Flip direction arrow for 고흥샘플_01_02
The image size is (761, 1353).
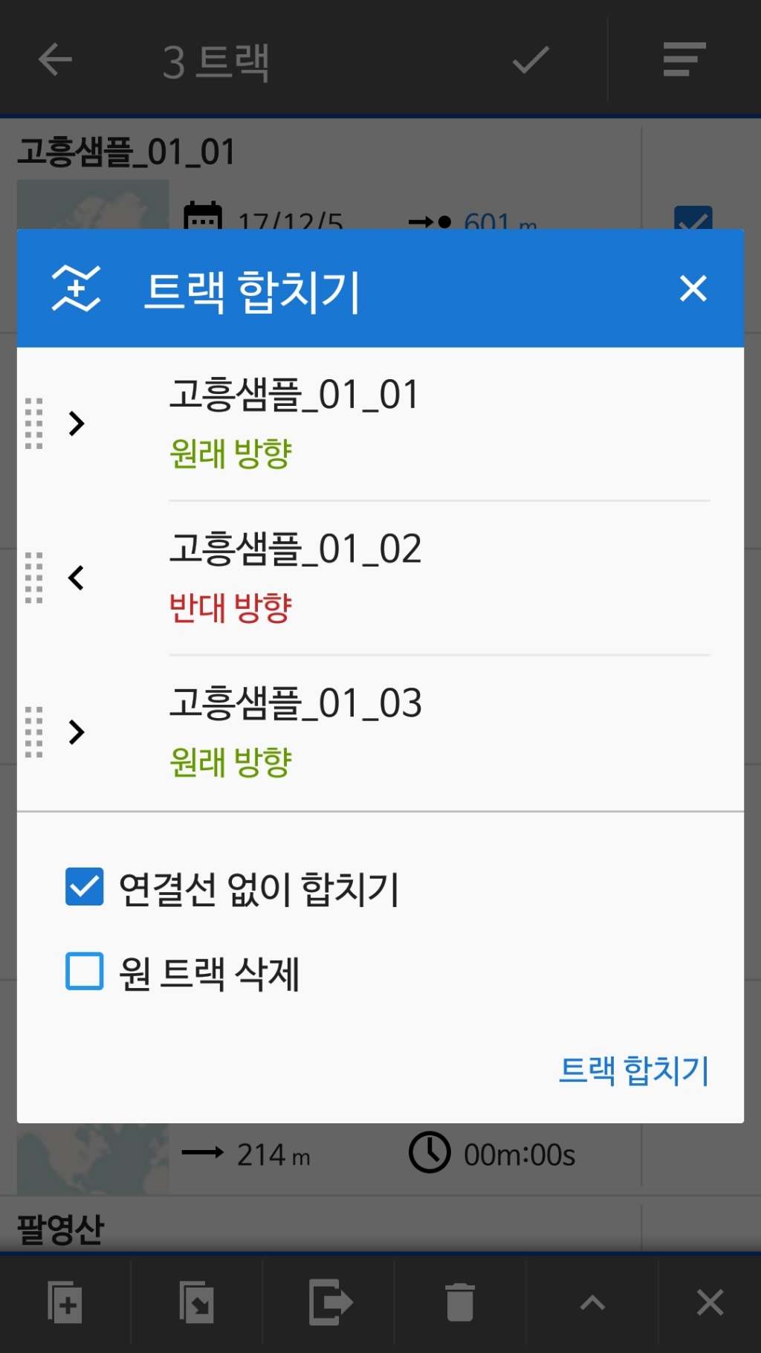(x=76, y=578)
